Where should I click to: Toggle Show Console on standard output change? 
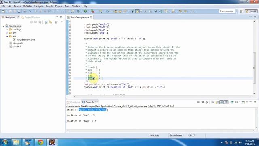(x=222, y=102)
